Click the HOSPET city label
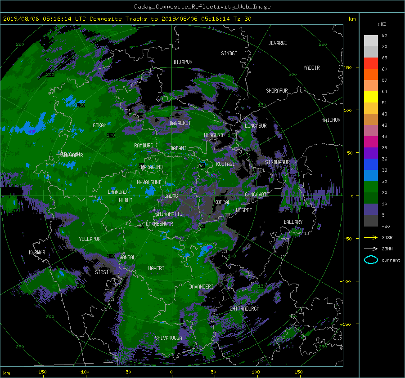The height and width of the screenshot is (378, 405). pyautogui.click(x=244, y=210)
